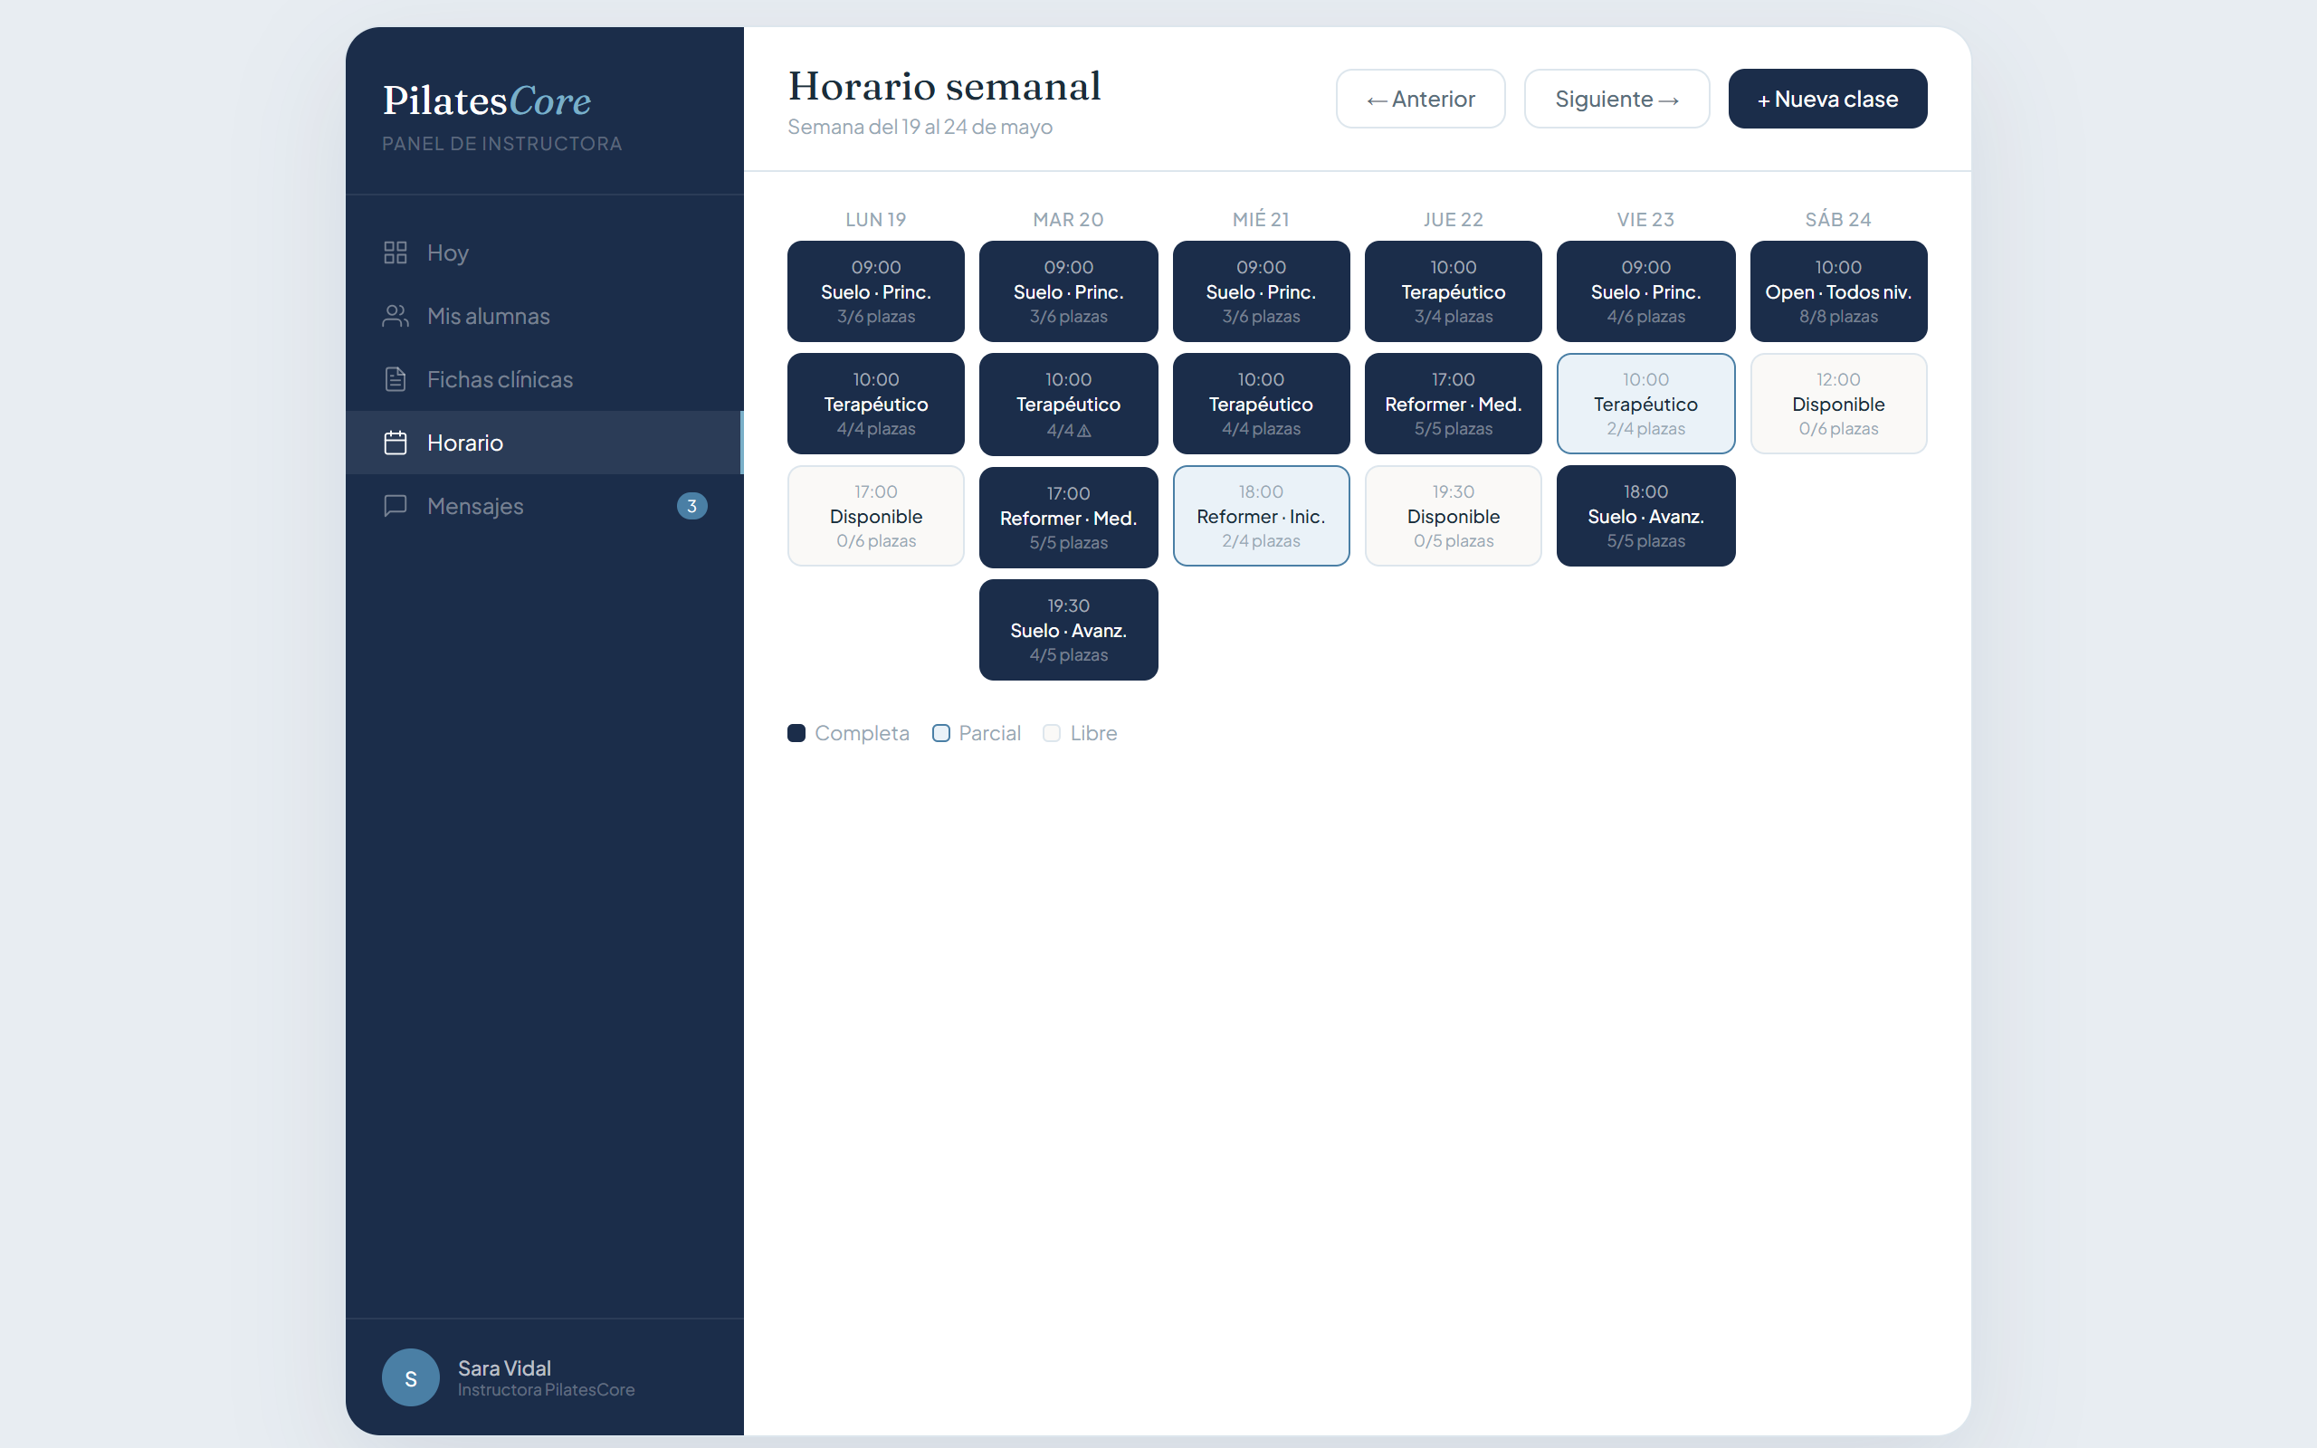Viewport: 2317px width, 1448px height.
Task: Click the Libre legend label
Action: [1093, 734]
